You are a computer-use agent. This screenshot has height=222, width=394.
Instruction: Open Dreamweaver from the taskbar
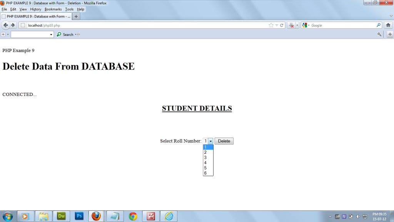(x=61, y=216)
